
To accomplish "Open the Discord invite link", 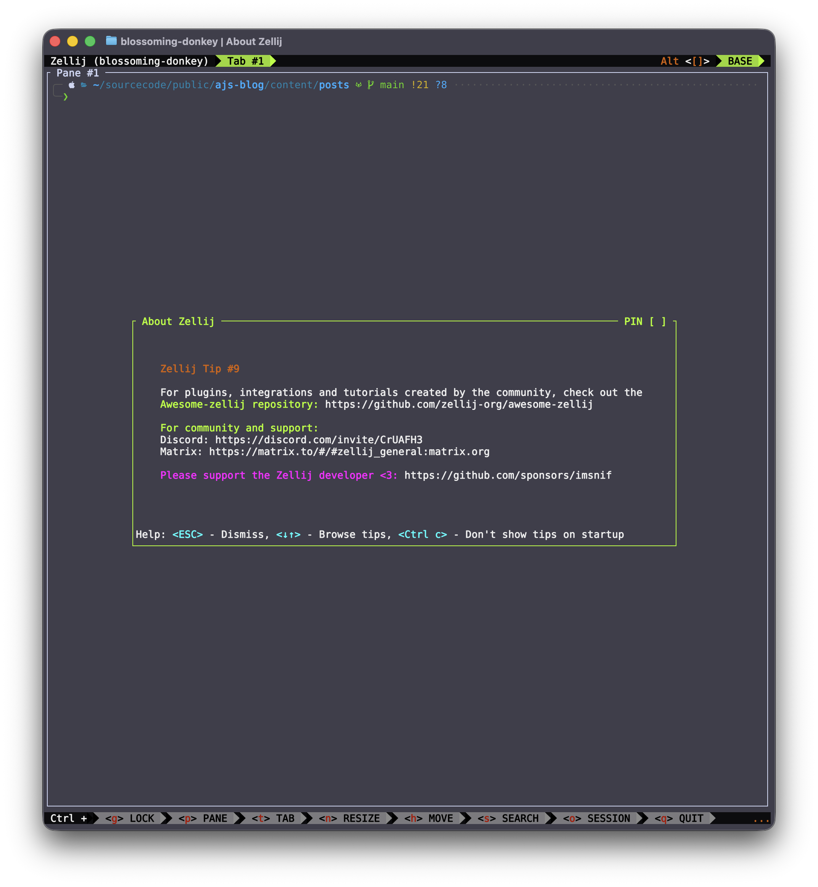I will click(x=319, y=440).
